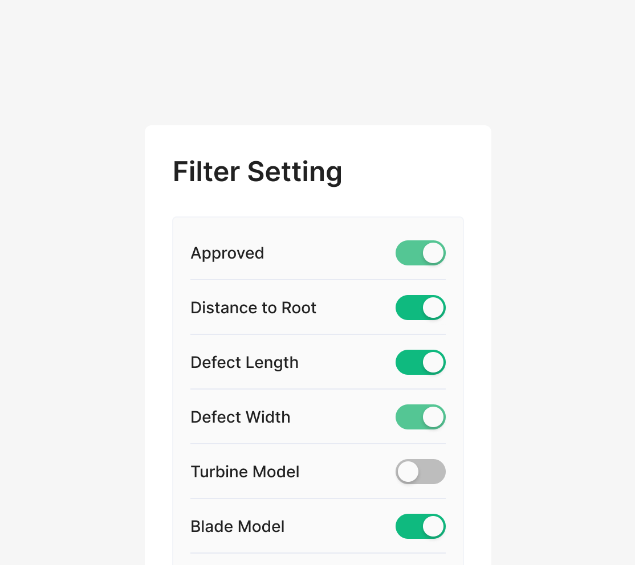Switch off the Defect Length filter

(x=420, y=362)
